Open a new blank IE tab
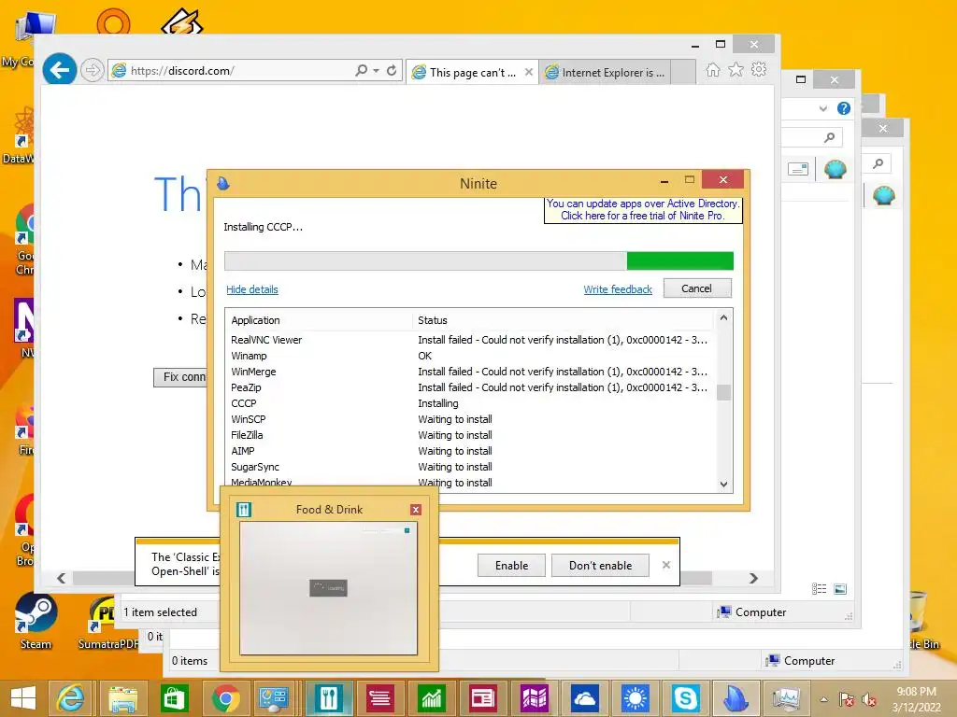Viewport: 957px width, 717px height. pos(683,72)
